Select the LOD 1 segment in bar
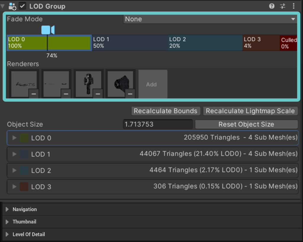 [x=130, y=43]
